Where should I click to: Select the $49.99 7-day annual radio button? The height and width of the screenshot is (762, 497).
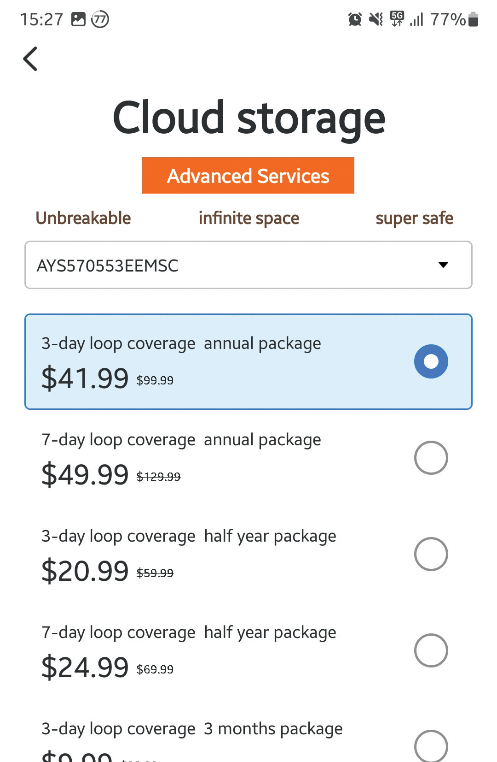pyautogui.click(x=431, y=458)
